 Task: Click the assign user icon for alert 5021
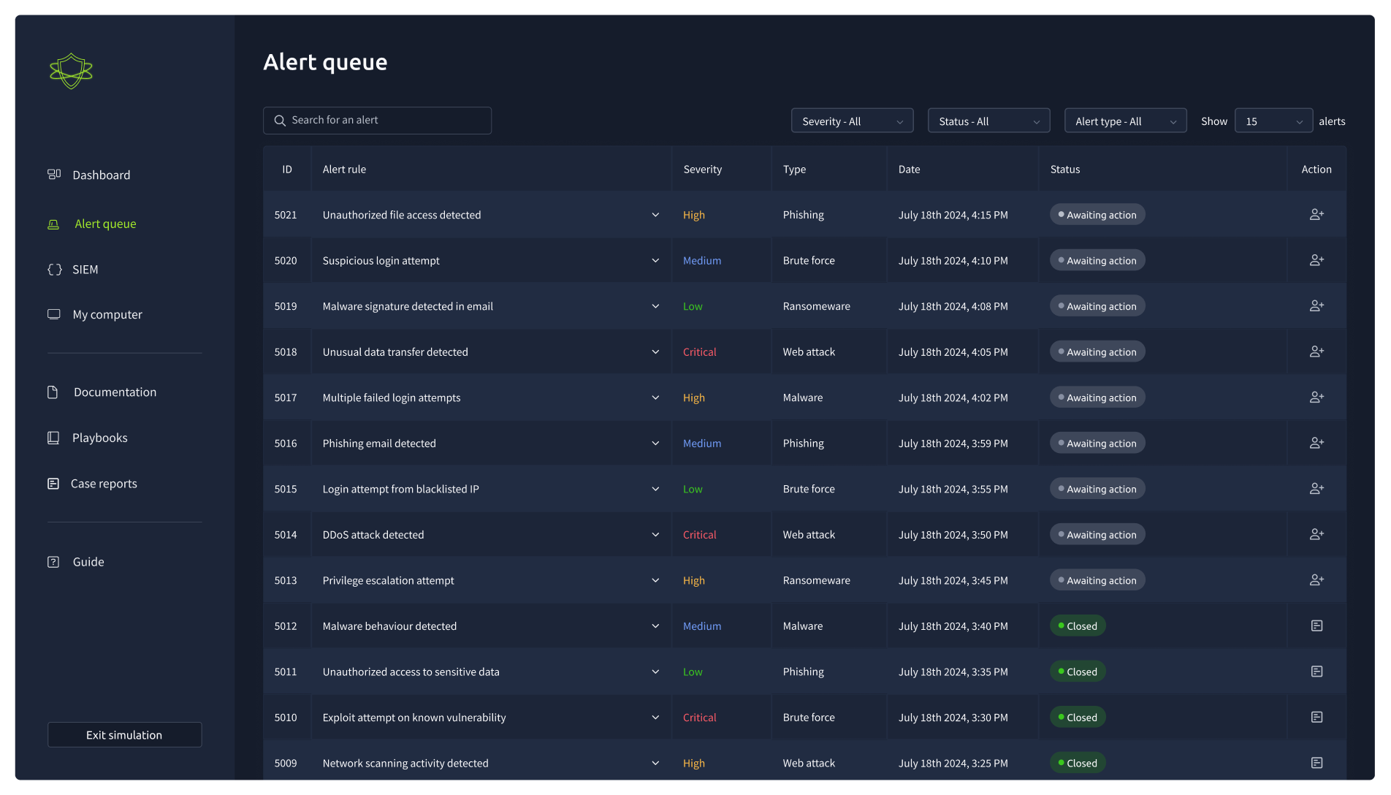click(x=1316, y=215)
